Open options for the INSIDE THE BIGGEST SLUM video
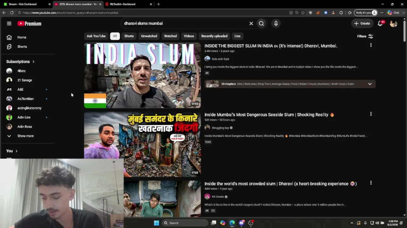Image resolution: width=407 pixels, height=228 pixels. pos(371,45)
